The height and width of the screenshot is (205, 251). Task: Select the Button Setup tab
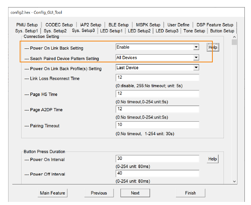222,31
